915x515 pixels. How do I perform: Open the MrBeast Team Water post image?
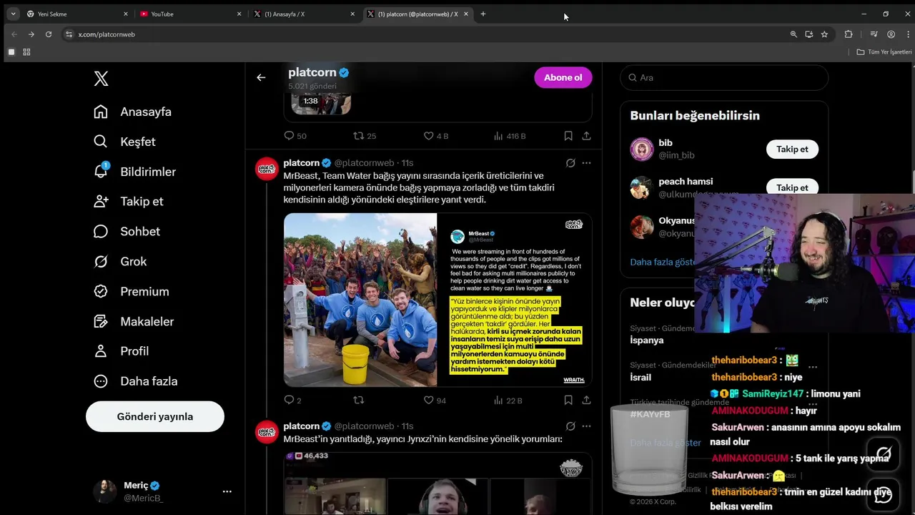point(437,300)
